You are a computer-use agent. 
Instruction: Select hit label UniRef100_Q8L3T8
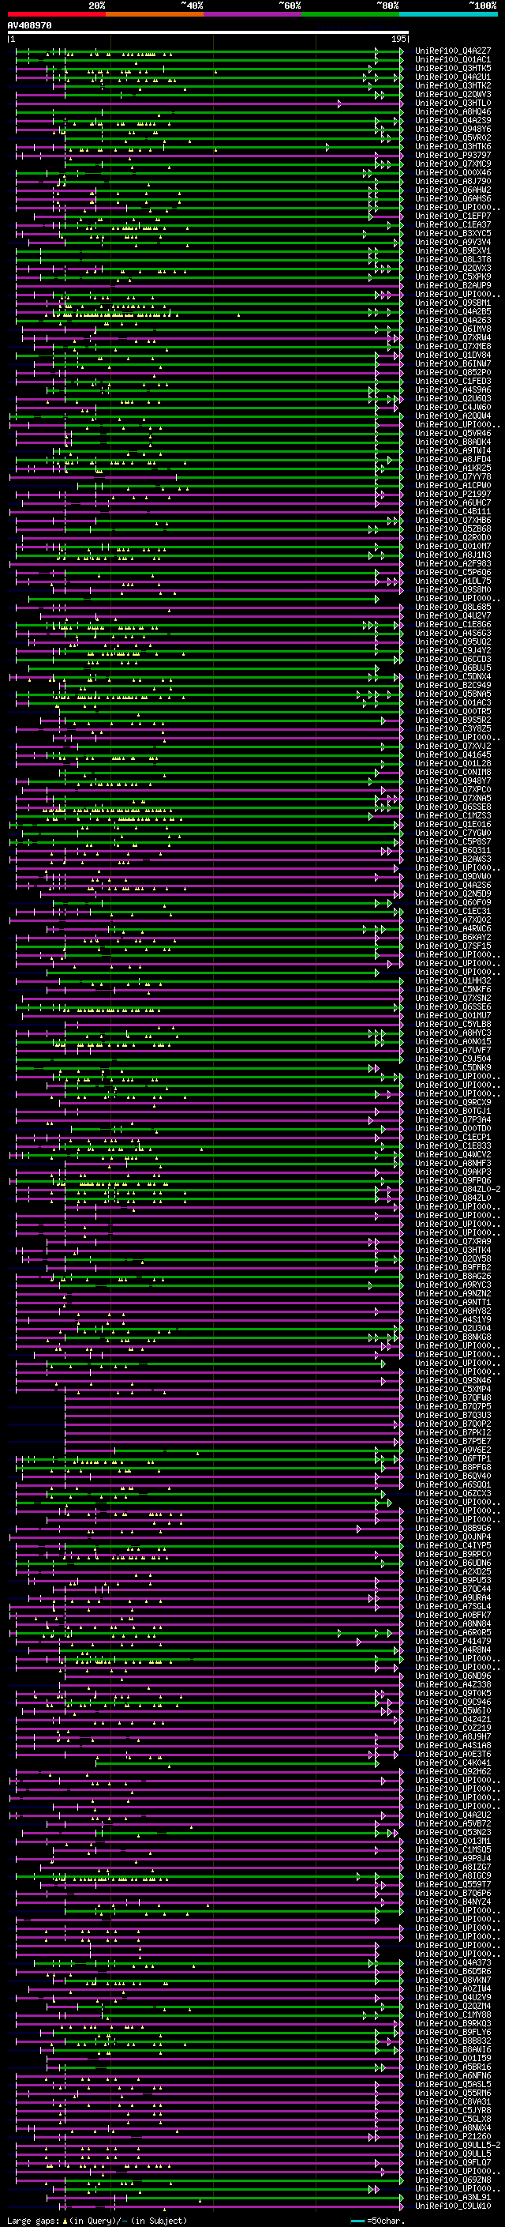pos(453,259)
